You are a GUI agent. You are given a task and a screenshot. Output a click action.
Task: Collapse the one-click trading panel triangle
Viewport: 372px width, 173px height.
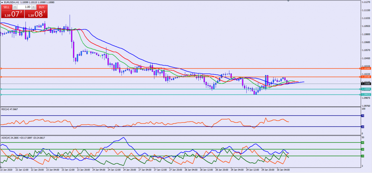[x=2, y=2]
